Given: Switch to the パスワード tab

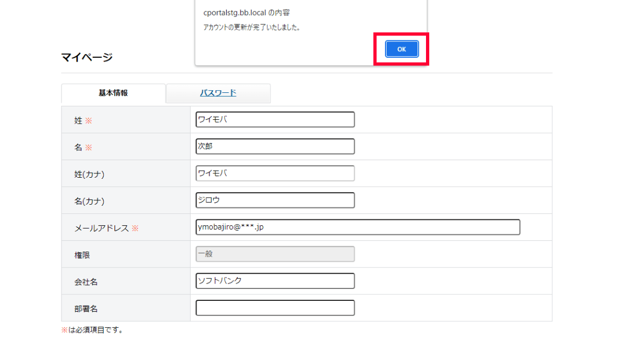Looking at the screenshot, I should coord(218,93).
